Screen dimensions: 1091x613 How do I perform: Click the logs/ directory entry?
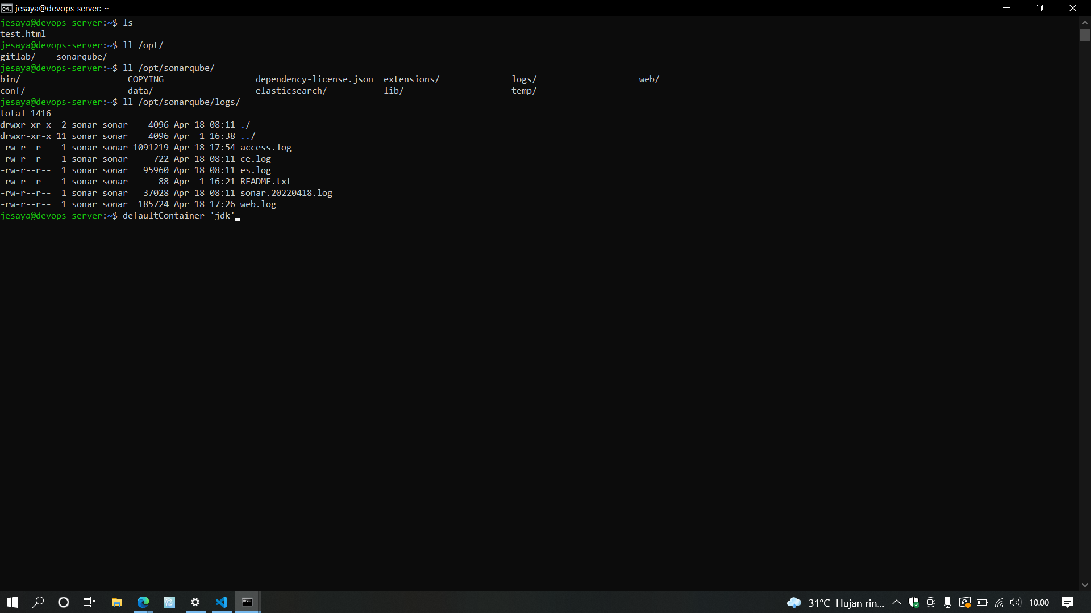click(524, 79)
